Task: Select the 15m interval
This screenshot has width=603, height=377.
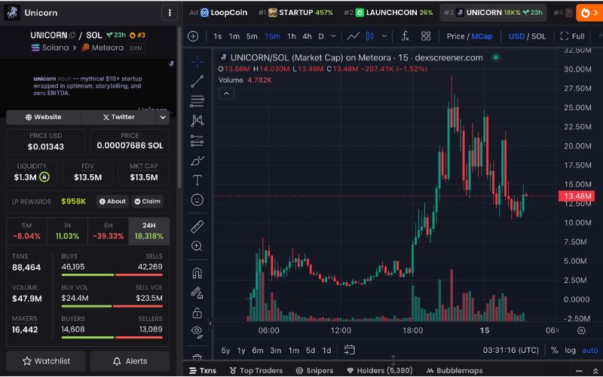Action: click(272, 36)
